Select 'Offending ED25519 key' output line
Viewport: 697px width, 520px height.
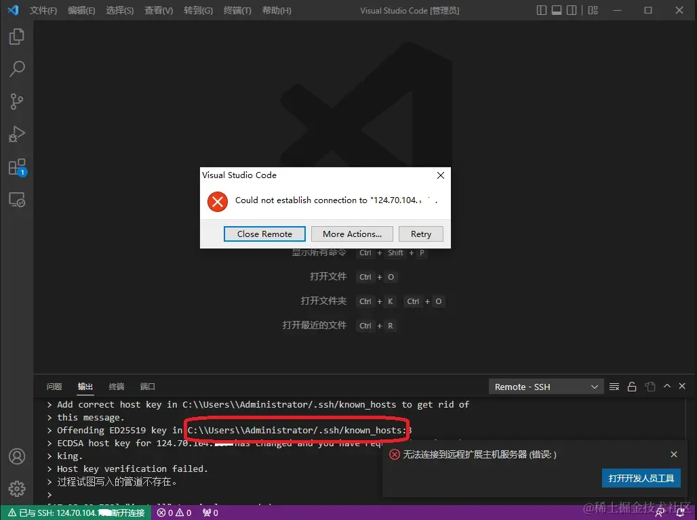235,431
